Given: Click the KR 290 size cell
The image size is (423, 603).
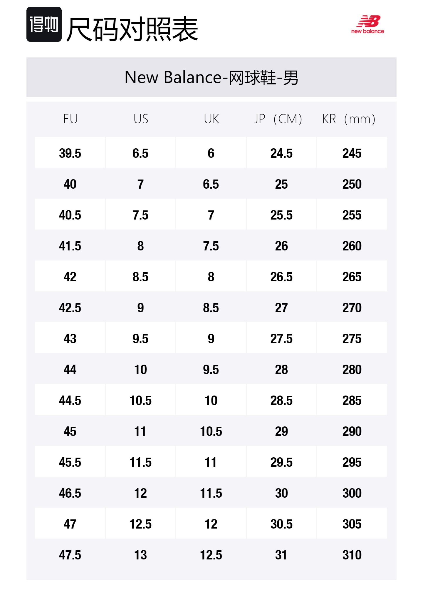Looking at the screenshot, I should tap(352, 431).
